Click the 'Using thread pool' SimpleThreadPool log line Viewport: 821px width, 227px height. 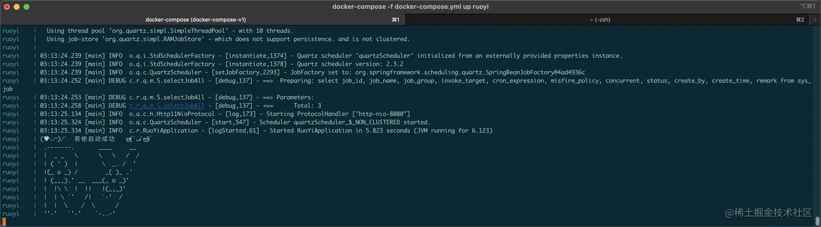pos(170,30)
